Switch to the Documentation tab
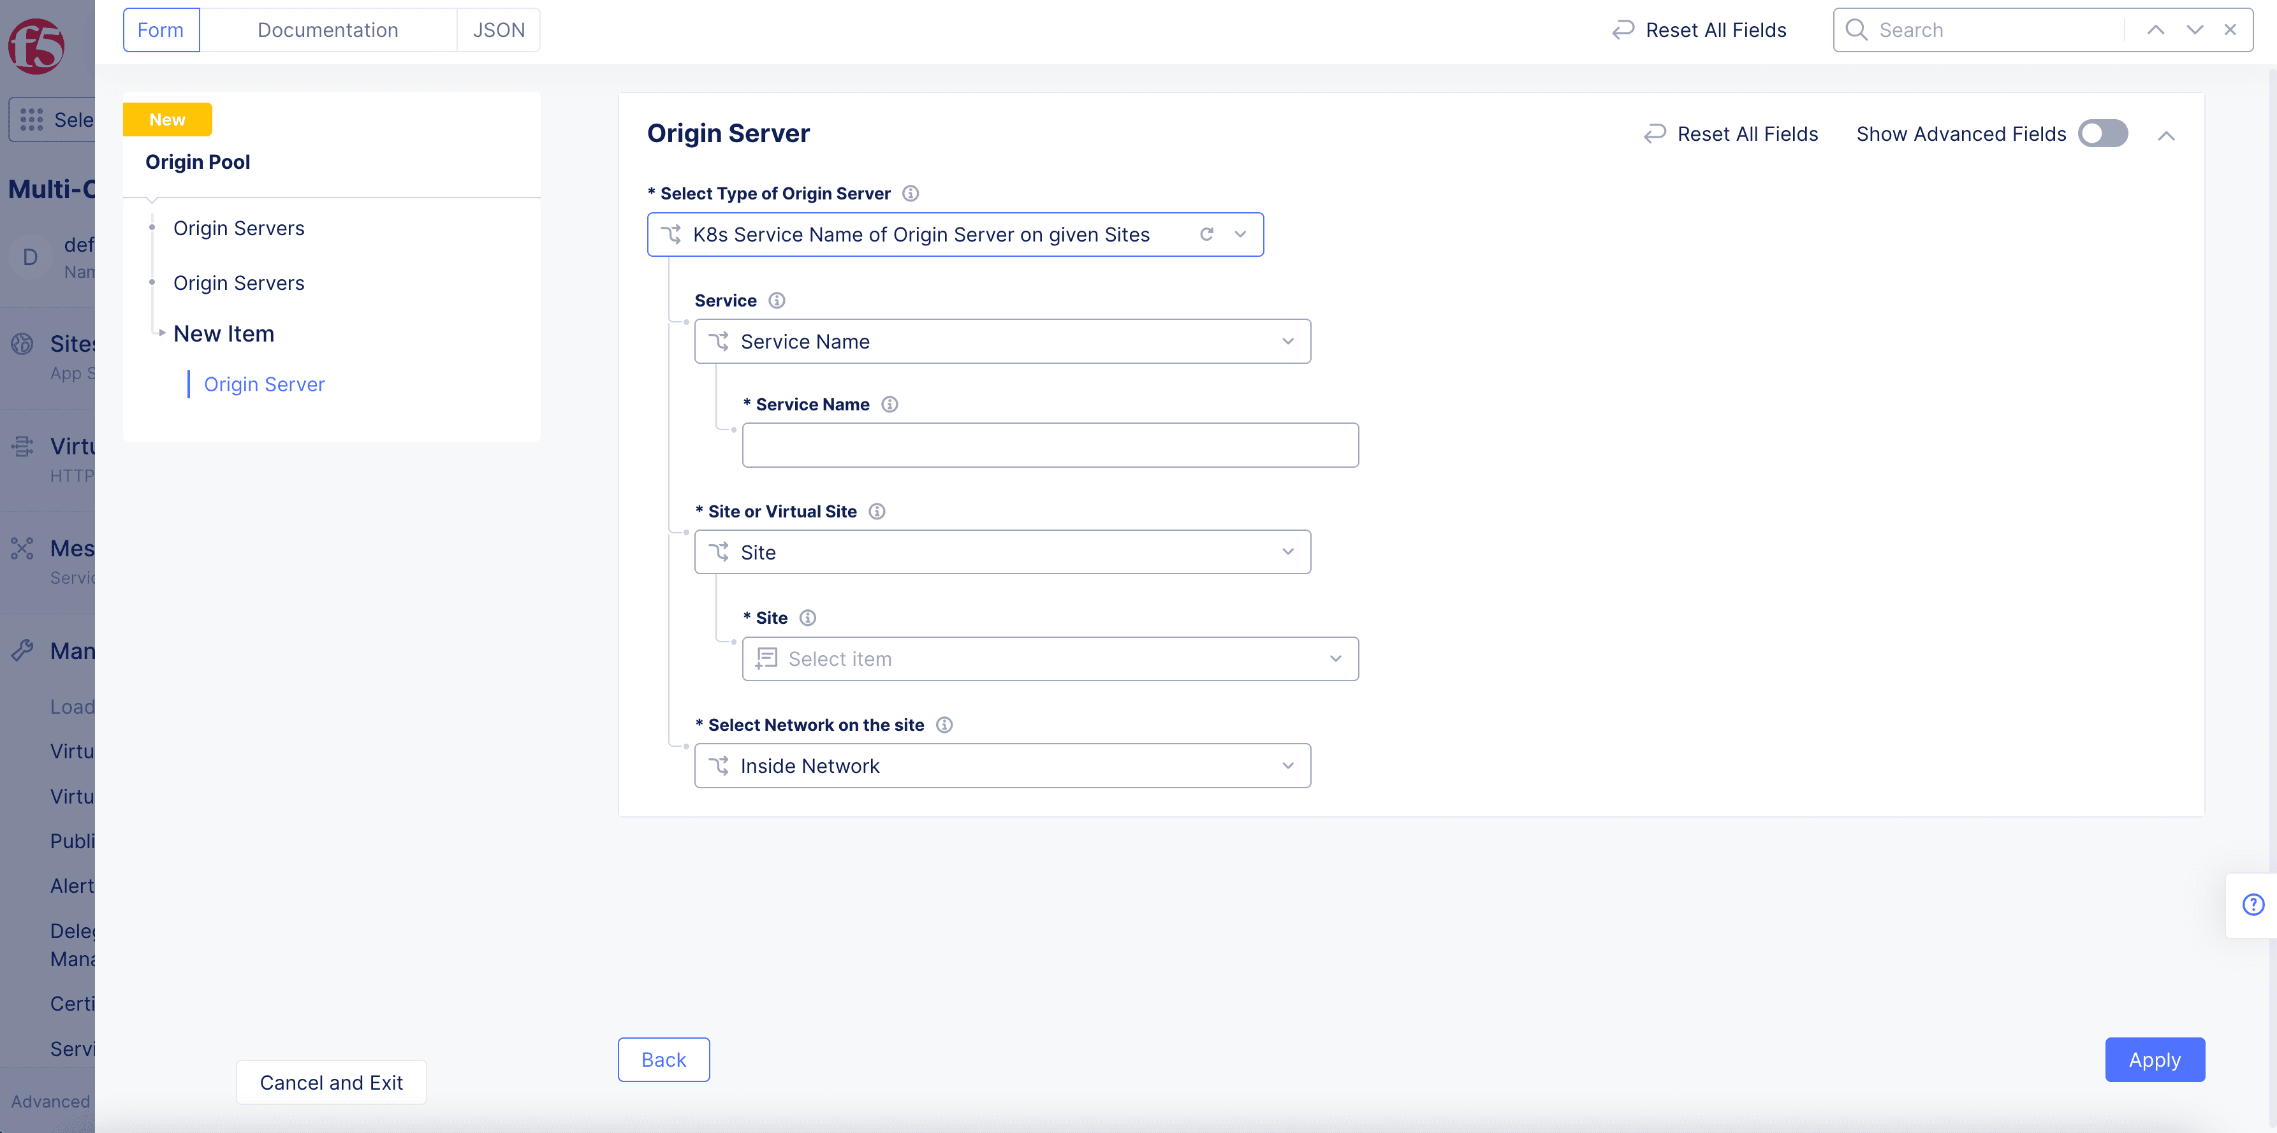The width and height of the screenshot is (2277, 1133). 326,29
